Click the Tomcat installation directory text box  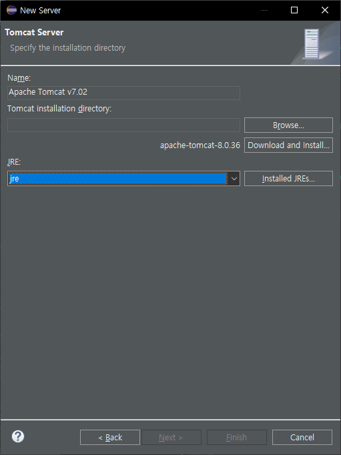tap(123, 125)
